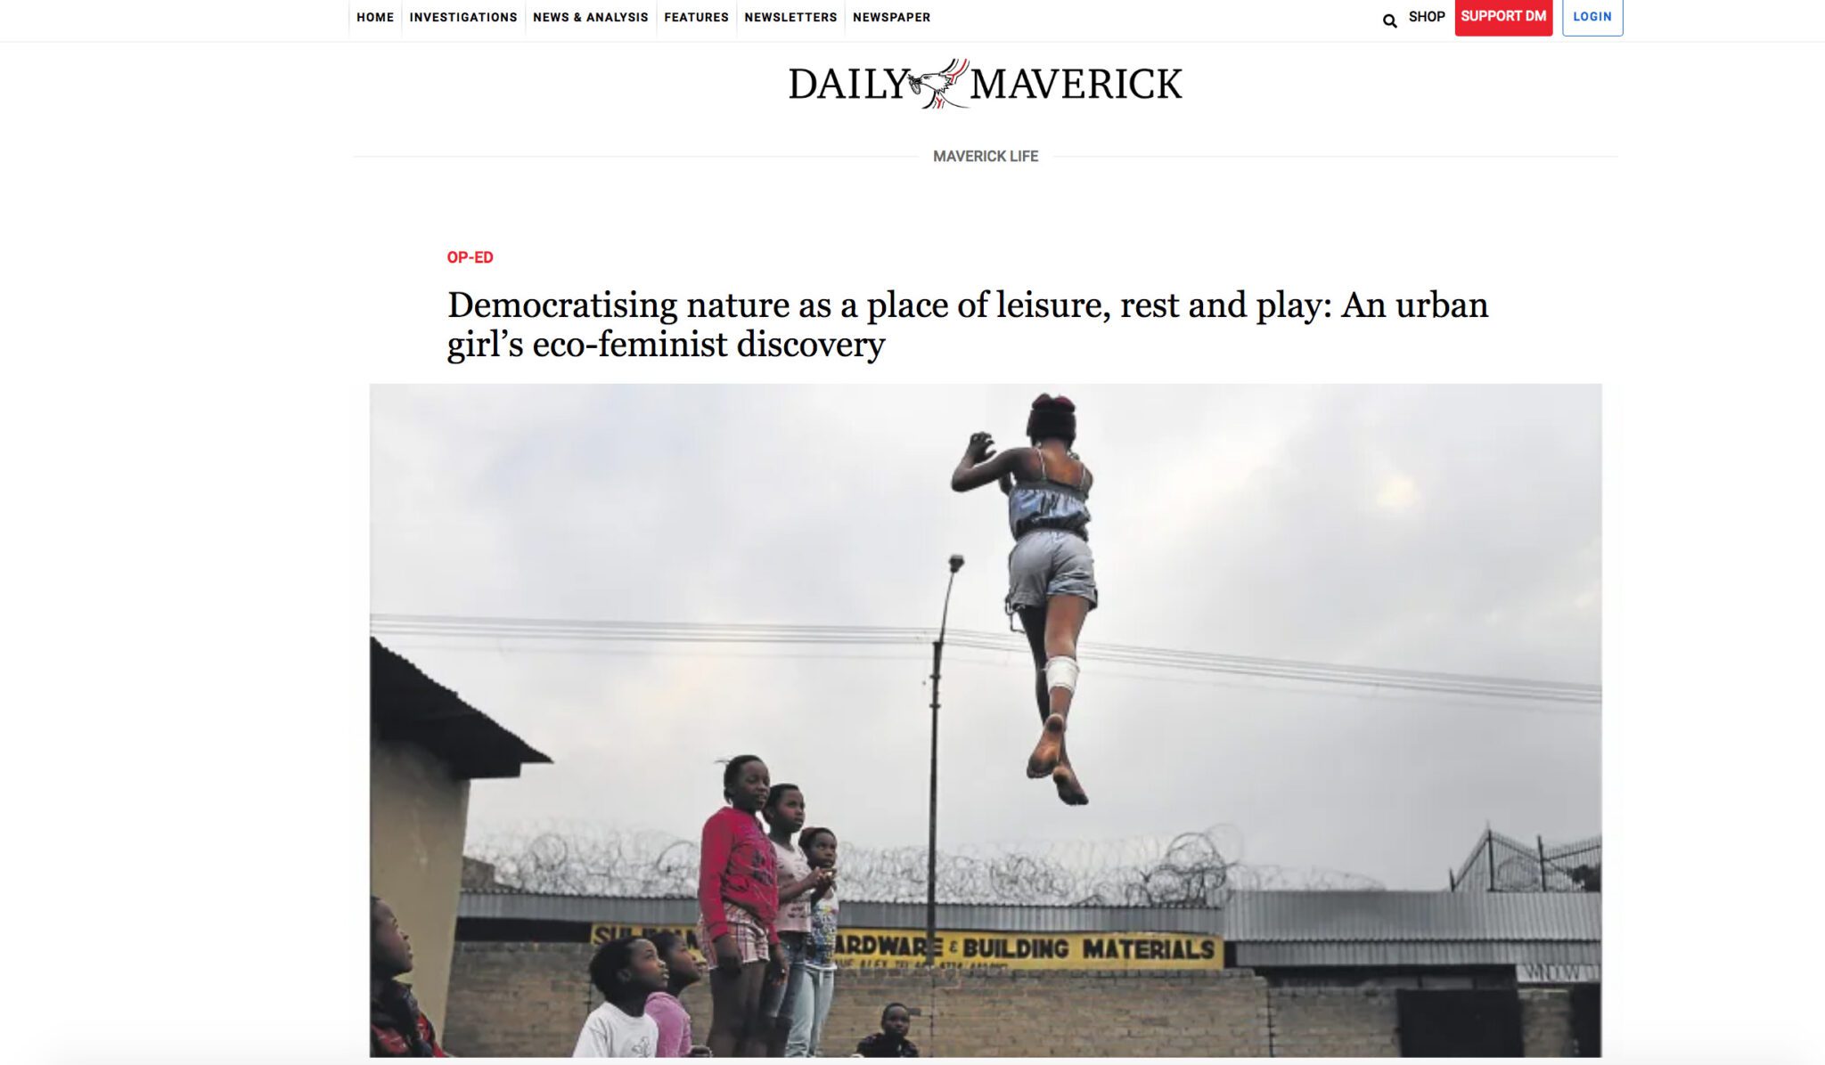The height and width of the screenshot is (1065, 1825).
Task: Click the red SUPPORT DM button
Action: [1503, 17]
